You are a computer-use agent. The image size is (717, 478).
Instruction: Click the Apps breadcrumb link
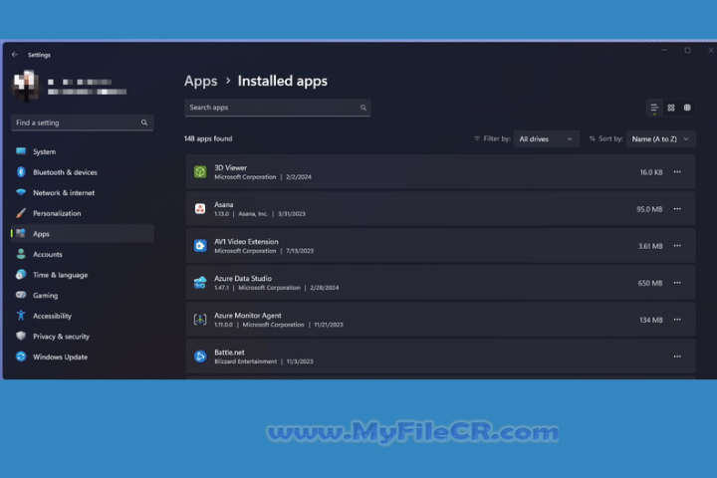pos(201,81)
